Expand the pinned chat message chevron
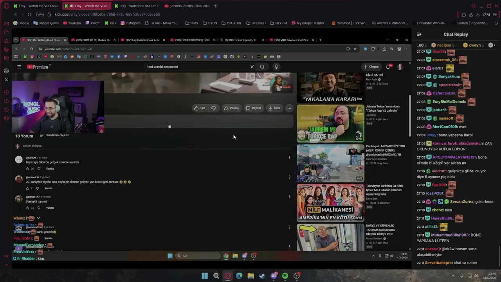501x282 pixels. click(x=38, y=218)
